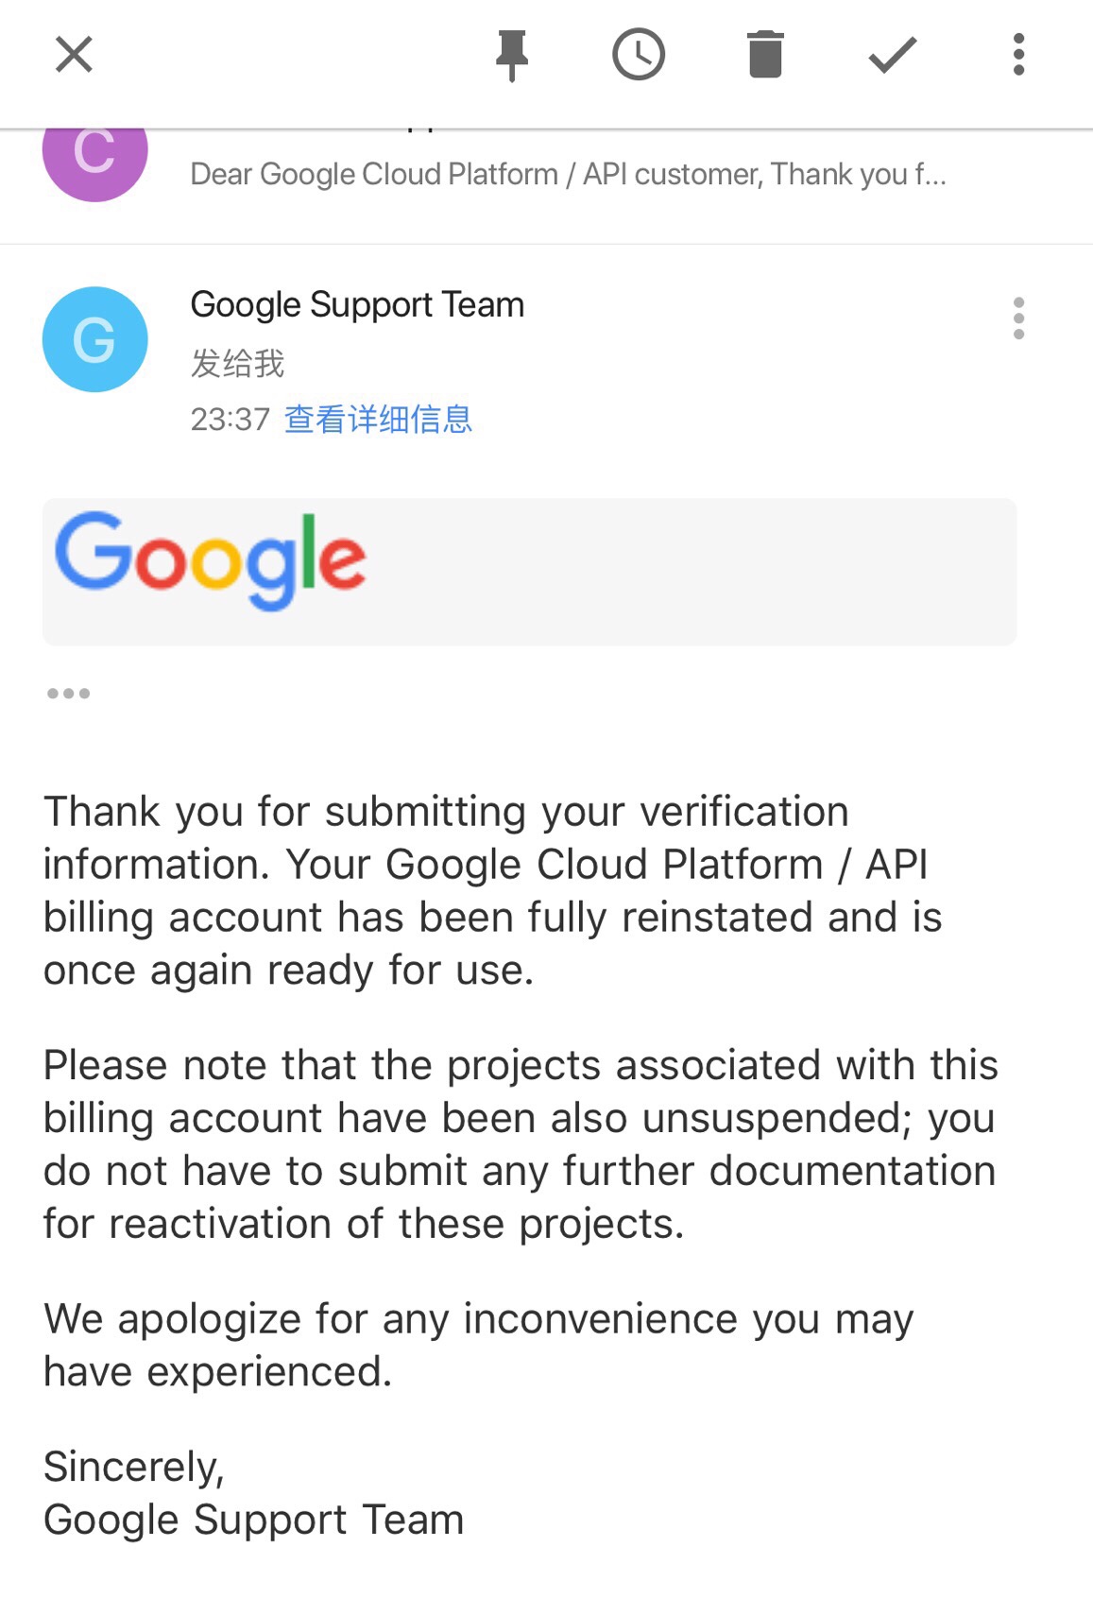Tap the blue G sender avatar
The image size is (1093, 1615).
(94, 339)
